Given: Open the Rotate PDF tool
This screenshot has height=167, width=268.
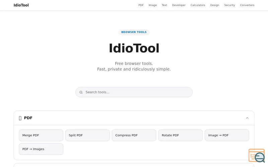Looking at the screenshot, I should pos(180,135).
